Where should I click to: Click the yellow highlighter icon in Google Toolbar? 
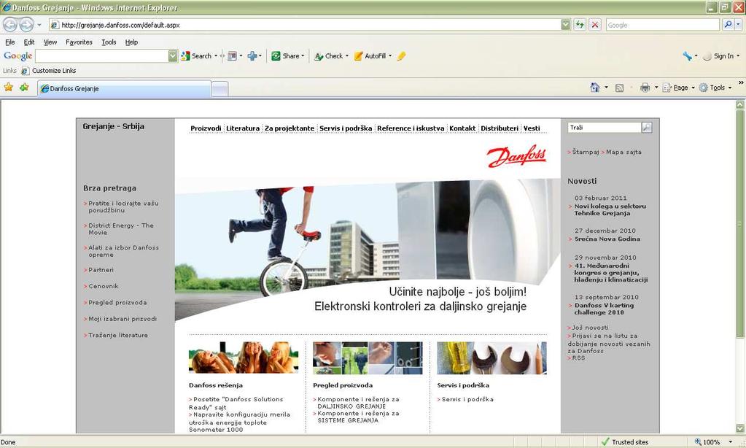401,56
